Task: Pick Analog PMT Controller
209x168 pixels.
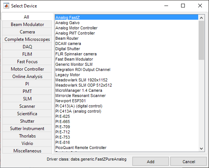Action: [126, 33]
